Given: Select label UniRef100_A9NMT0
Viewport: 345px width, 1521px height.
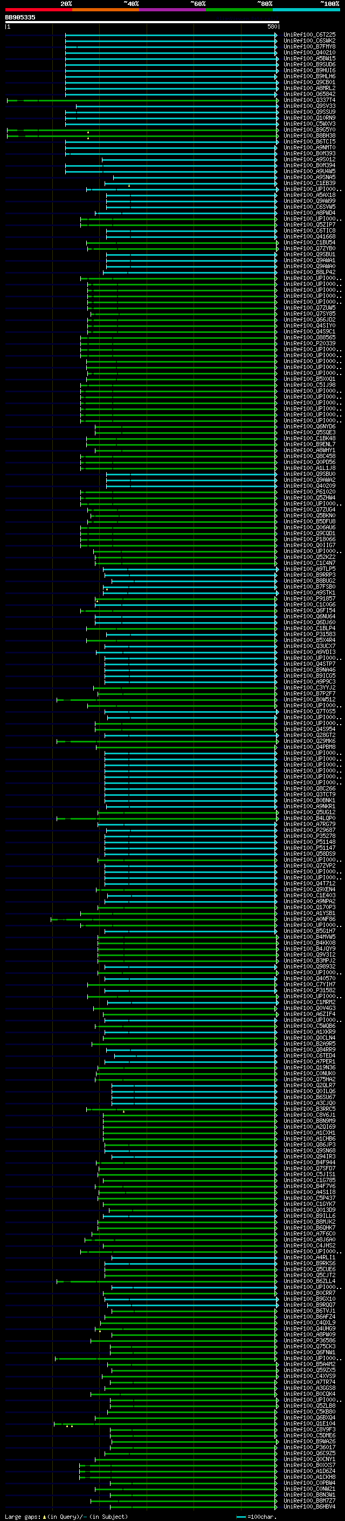Looking at the screenshot, I should coord(309,148).
